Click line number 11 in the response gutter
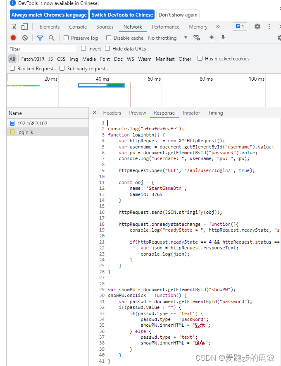This screenshot has width=281, height=366. [x=102, y=182]
